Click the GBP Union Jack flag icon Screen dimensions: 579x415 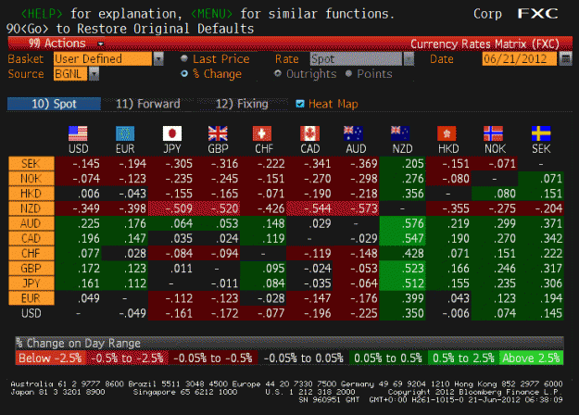pos(218,133)
